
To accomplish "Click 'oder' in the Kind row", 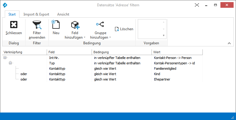I will tap(24, 74).
